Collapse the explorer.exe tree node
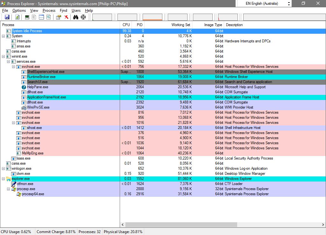The height and width of the screenshot is (235, 326). pyautogui.click(x=3, y=179)
